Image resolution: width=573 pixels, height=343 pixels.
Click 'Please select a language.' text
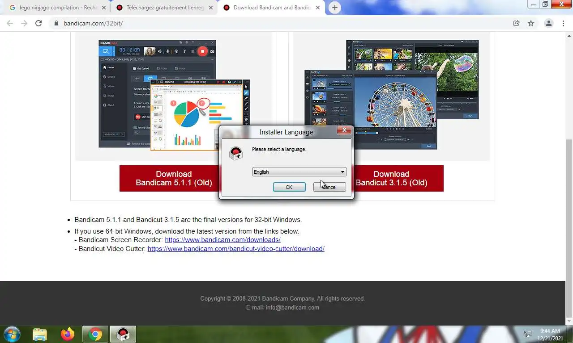(279, 149)
